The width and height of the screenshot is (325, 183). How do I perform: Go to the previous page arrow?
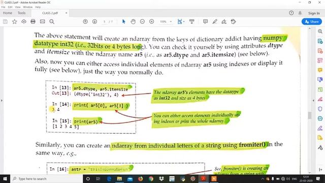pyautogui.click(x=85, y=21)
